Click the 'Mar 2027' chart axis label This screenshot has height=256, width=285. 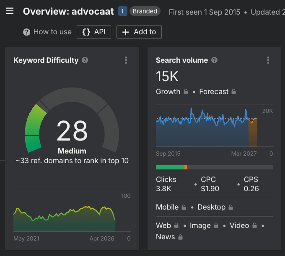tap(244, 154)
